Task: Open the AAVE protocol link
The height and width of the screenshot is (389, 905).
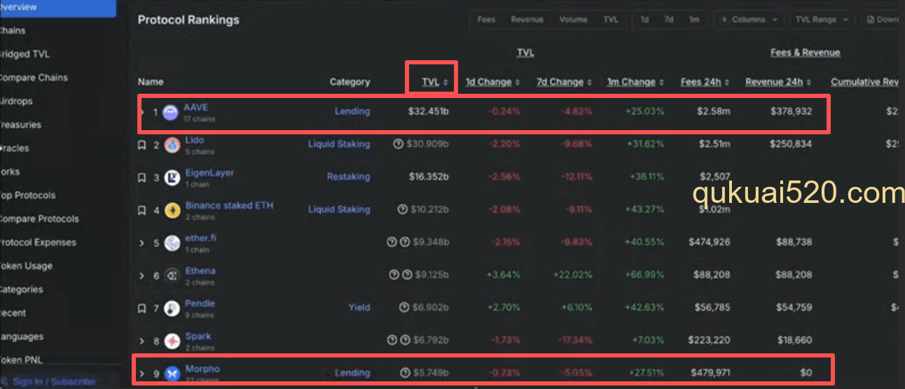Action: [195, 107]
